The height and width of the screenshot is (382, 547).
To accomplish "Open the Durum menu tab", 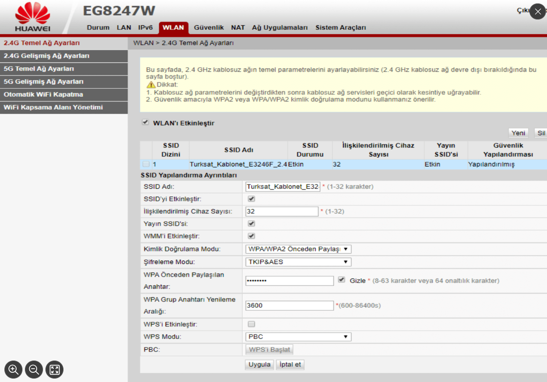I will pyautogui.click(x=98, y=27).
